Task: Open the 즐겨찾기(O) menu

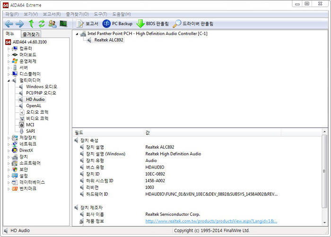Action: [x=77, y=14]
